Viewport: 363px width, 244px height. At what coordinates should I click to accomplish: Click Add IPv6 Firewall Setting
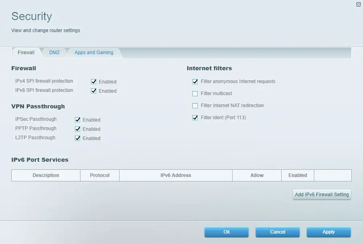click(321, 194)
